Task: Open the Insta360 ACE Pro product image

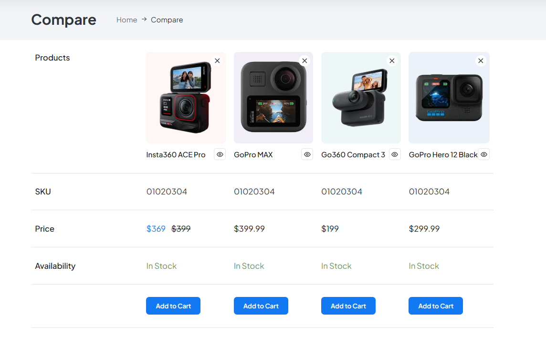Action: tap(186, 98)
